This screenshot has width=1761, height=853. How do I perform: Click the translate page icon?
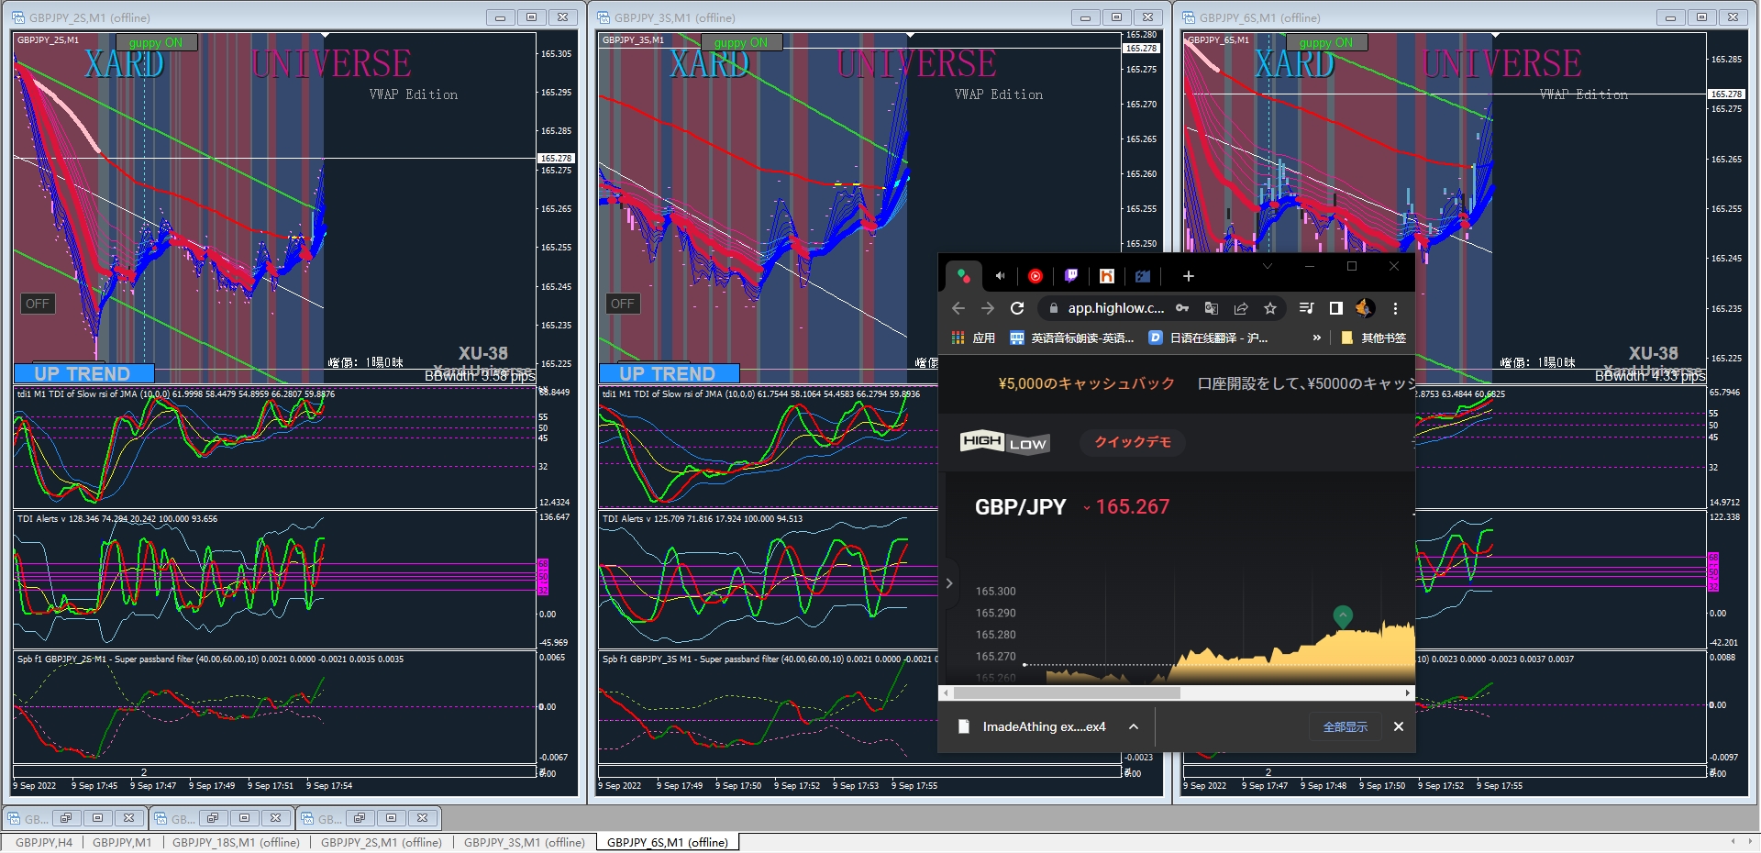pos(1212,308)
